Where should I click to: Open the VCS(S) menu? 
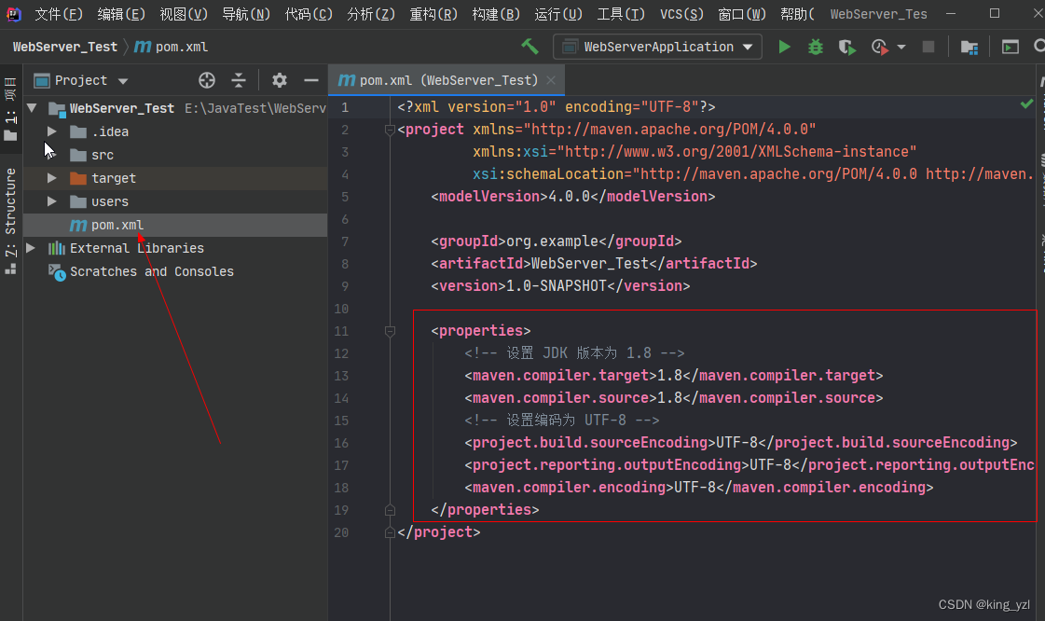click(681, 14)
